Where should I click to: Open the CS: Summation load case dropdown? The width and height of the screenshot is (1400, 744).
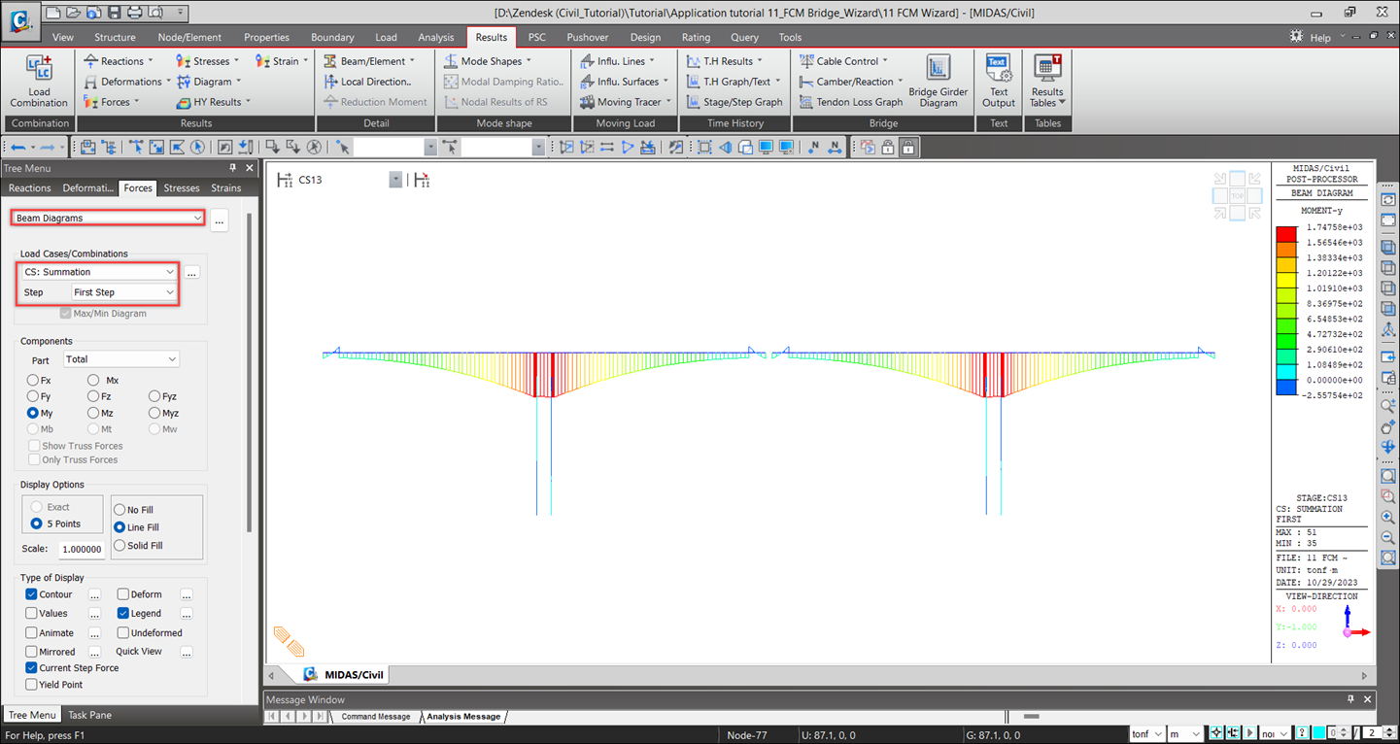coord(98,272)
